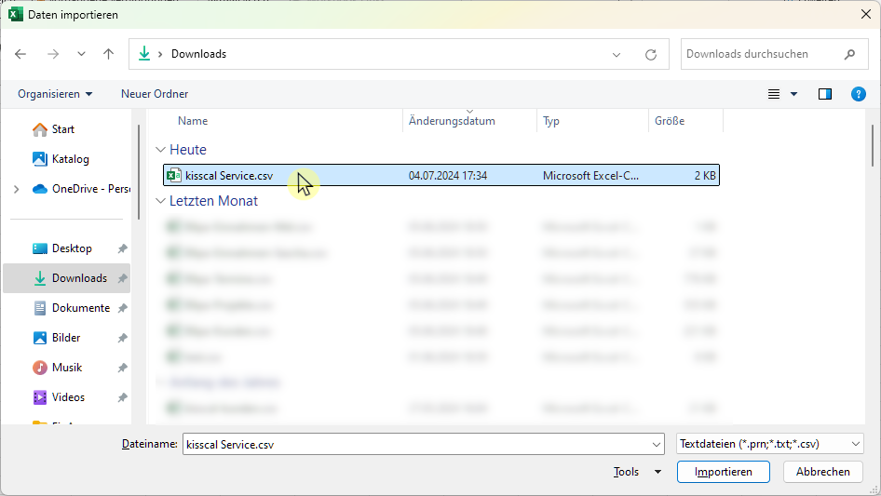Viewport: 881px width, 496px height.
Task: Go forward with the right arrow
Action: [53, 54]
